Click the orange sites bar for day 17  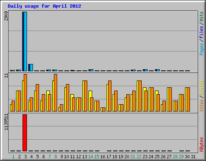coord(110,96)
